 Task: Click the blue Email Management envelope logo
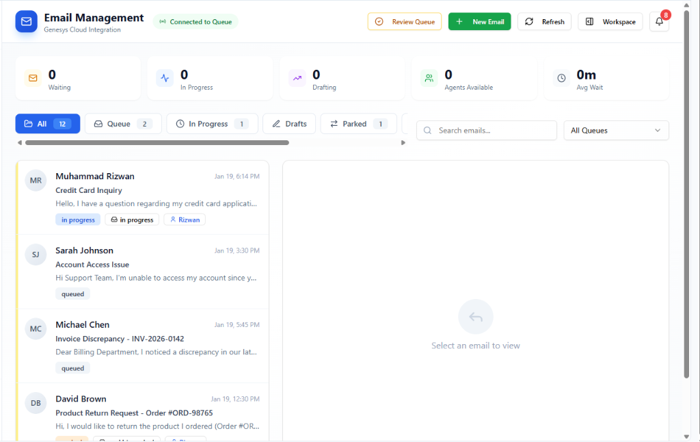(x=27, y=21)
